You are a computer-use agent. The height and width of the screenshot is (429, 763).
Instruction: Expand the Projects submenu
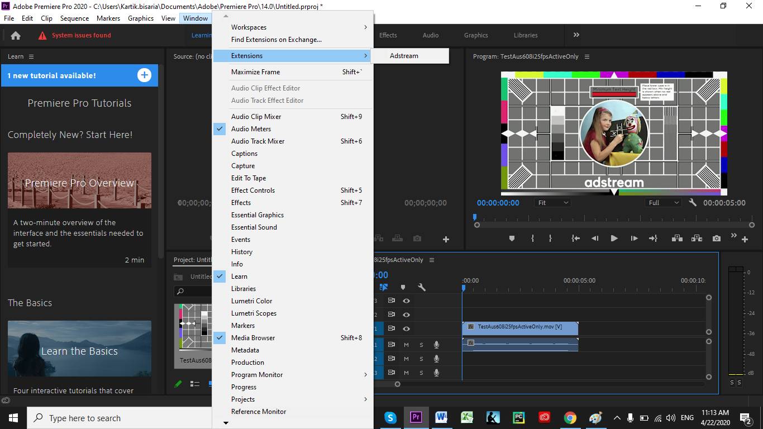(293, 399)
